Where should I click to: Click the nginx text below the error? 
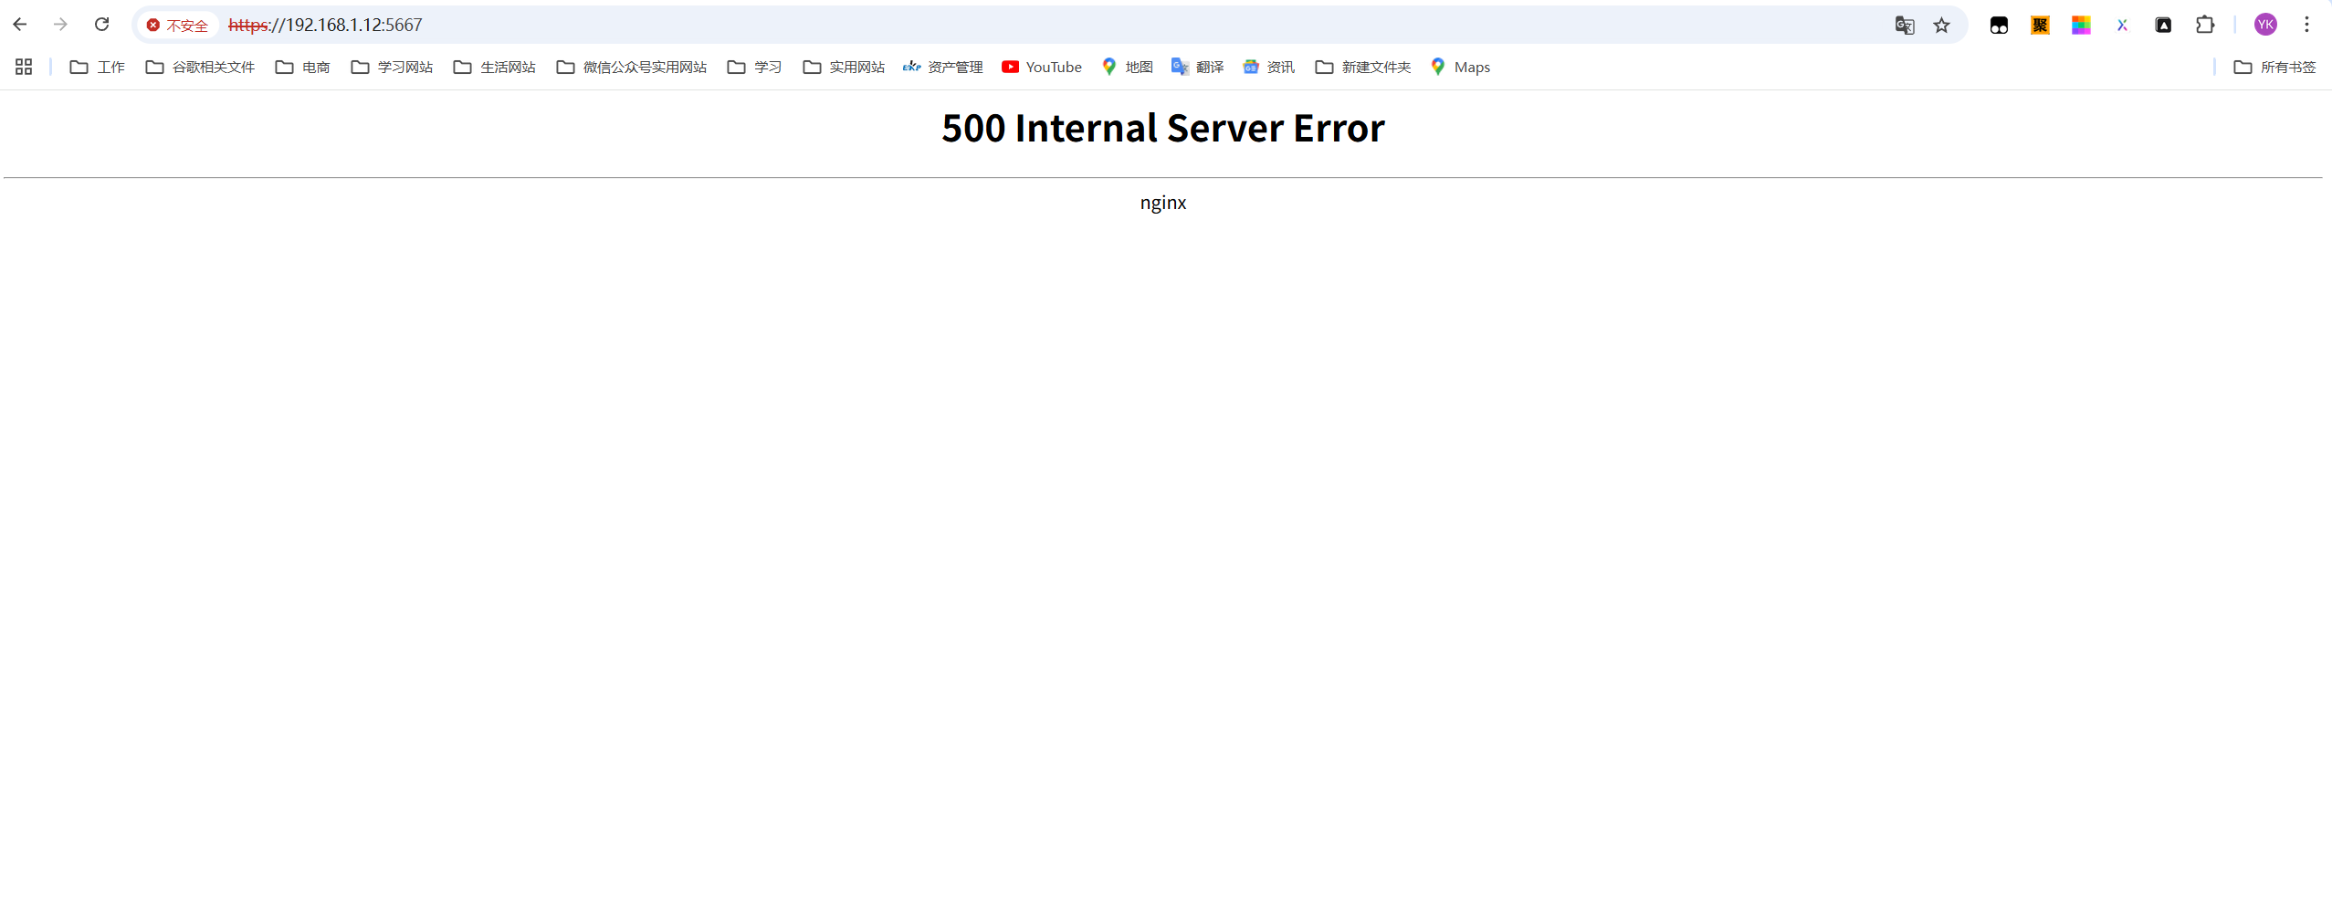click(x=1163, y=203)
